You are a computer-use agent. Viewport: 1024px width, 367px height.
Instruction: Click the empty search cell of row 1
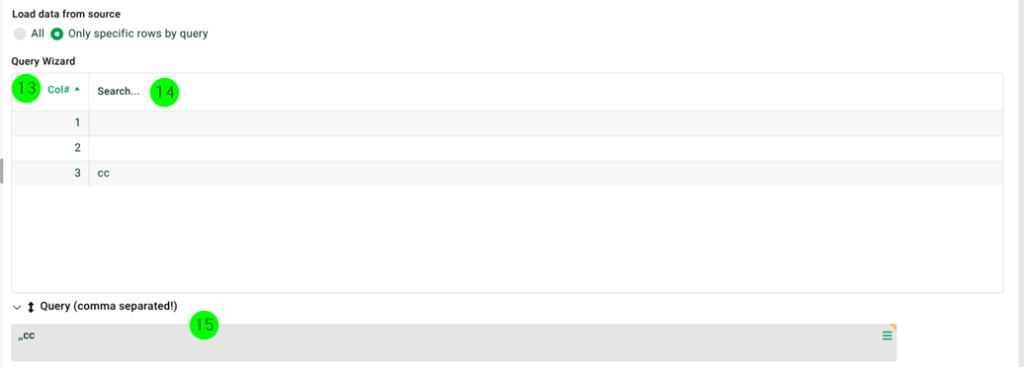(x=546, y=123)
